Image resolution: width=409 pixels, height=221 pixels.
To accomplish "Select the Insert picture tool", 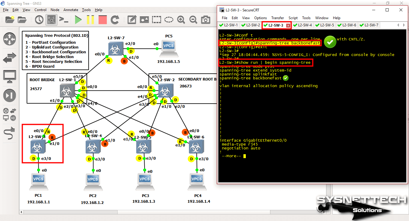I will click(x=144, y=20).
